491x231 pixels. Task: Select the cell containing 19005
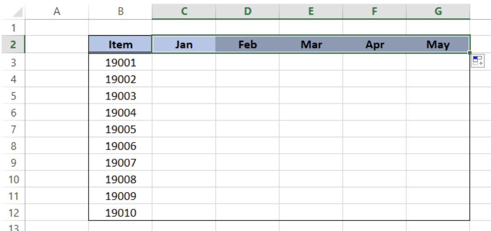pyautogui.click(x=121, y=129)
